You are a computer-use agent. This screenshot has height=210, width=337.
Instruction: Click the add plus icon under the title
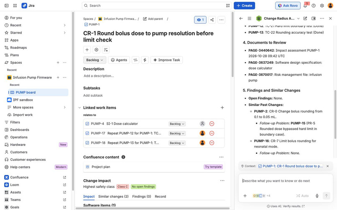pyautogui.click(x=87, y=50)
